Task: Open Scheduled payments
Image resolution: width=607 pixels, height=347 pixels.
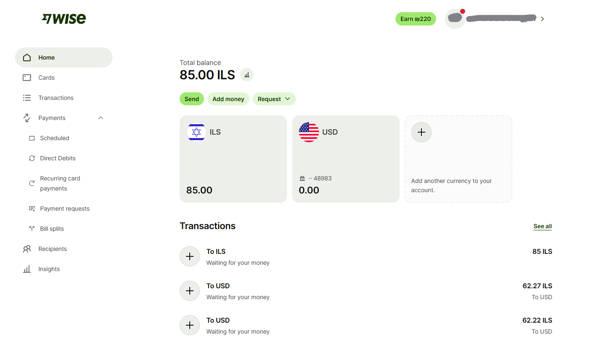Action: pyautogui.click(x=55, y=138)
